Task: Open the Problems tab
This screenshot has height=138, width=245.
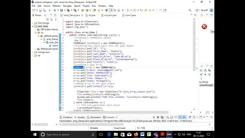Action: [66, 117]
